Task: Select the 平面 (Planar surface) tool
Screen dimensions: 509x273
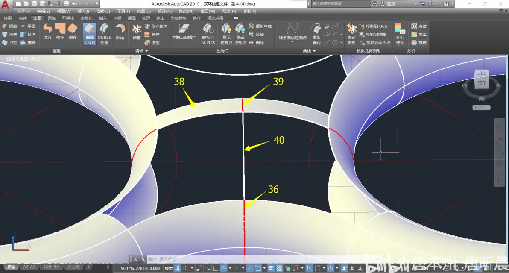Action: click(28, 26)
